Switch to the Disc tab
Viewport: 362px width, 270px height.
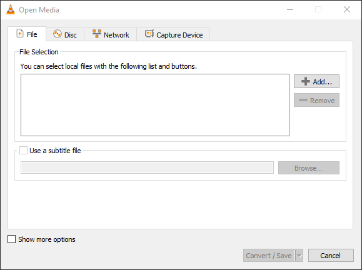[x=65, y=34]
